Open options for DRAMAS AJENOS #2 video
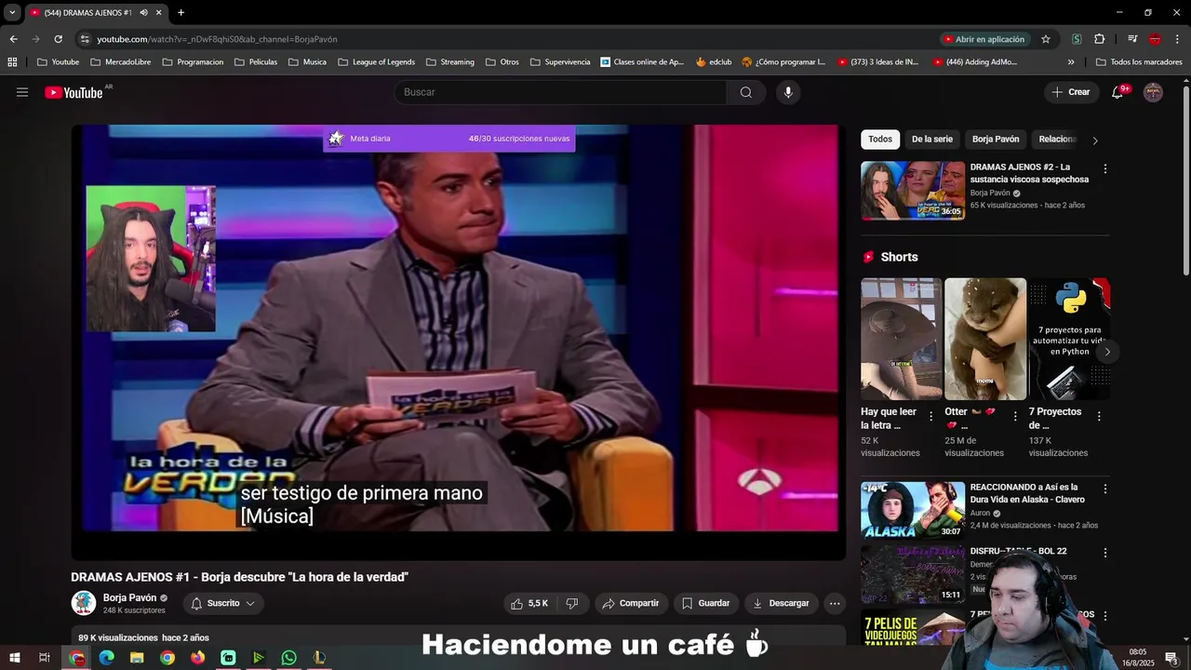The width and height of the screenshot is (1191, 670). coord(1105,169)
